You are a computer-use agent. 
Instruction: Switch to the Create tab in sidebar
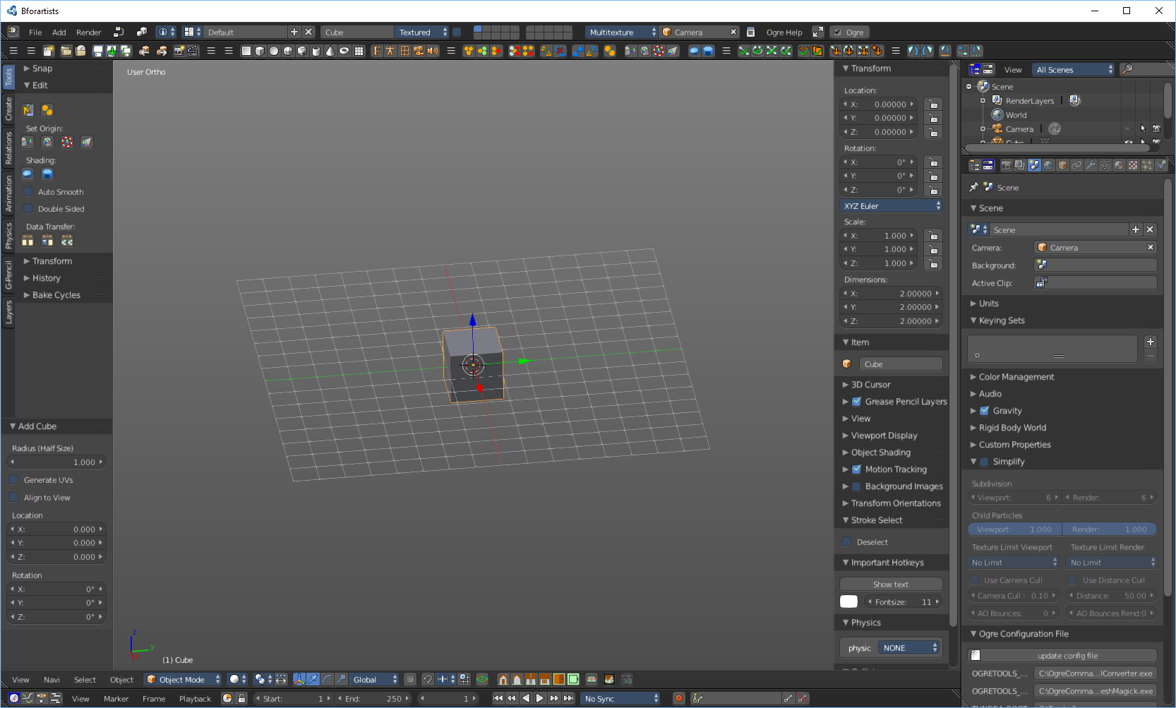(x=8, y=109)
